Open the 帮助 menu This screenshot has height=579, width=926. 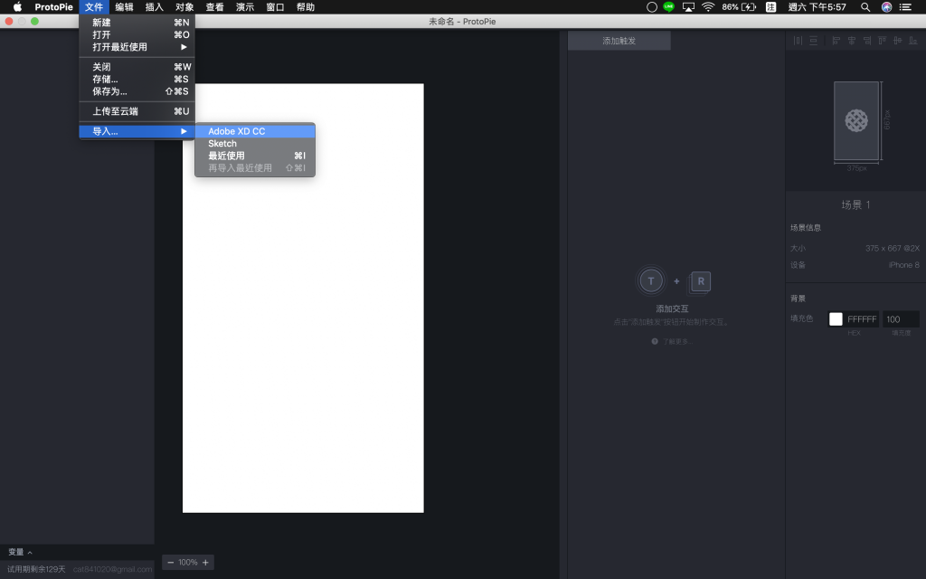pyautogui.click(x=306, y=7)
